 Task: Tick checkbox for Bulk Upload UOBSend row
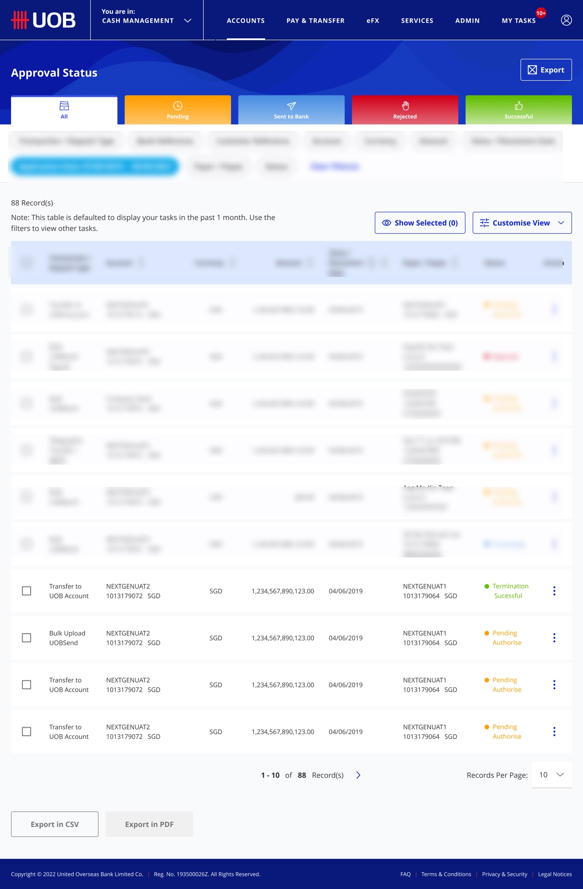coord(26,638)
